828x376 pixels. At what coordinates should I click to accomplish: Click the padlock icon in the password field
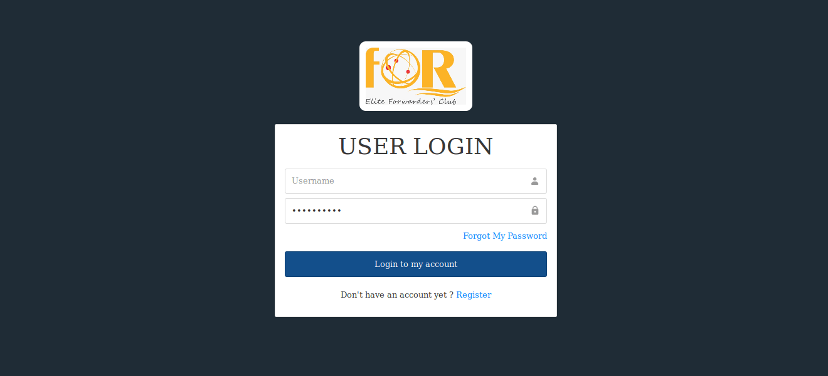click(x=535, y=211)
